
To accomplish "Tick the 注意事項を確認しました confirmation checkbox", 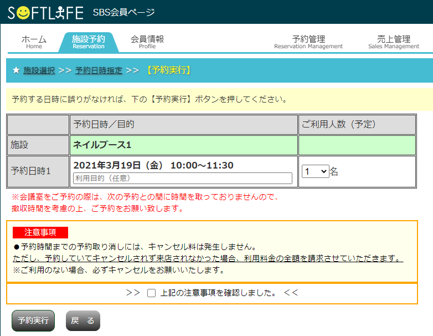I will (151, 293).
